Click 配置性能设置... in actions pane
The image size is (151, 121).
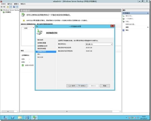(130, 24)
